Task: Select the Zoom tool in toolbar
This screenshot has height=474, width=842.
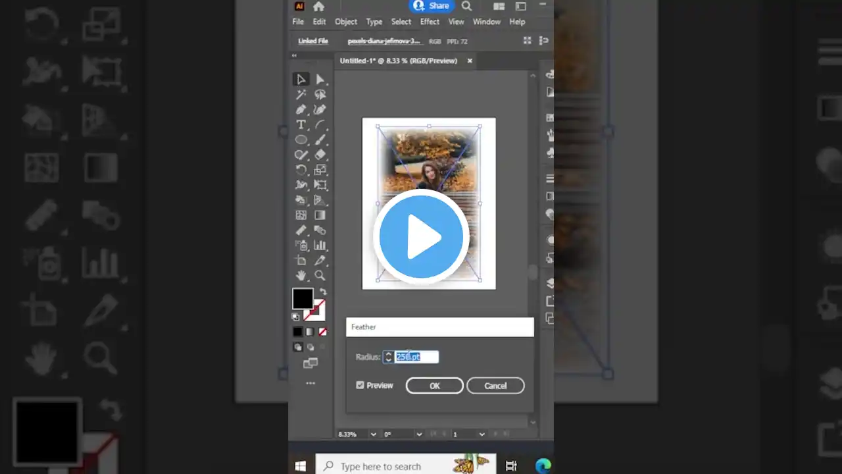Action: (x=320, y=275)
